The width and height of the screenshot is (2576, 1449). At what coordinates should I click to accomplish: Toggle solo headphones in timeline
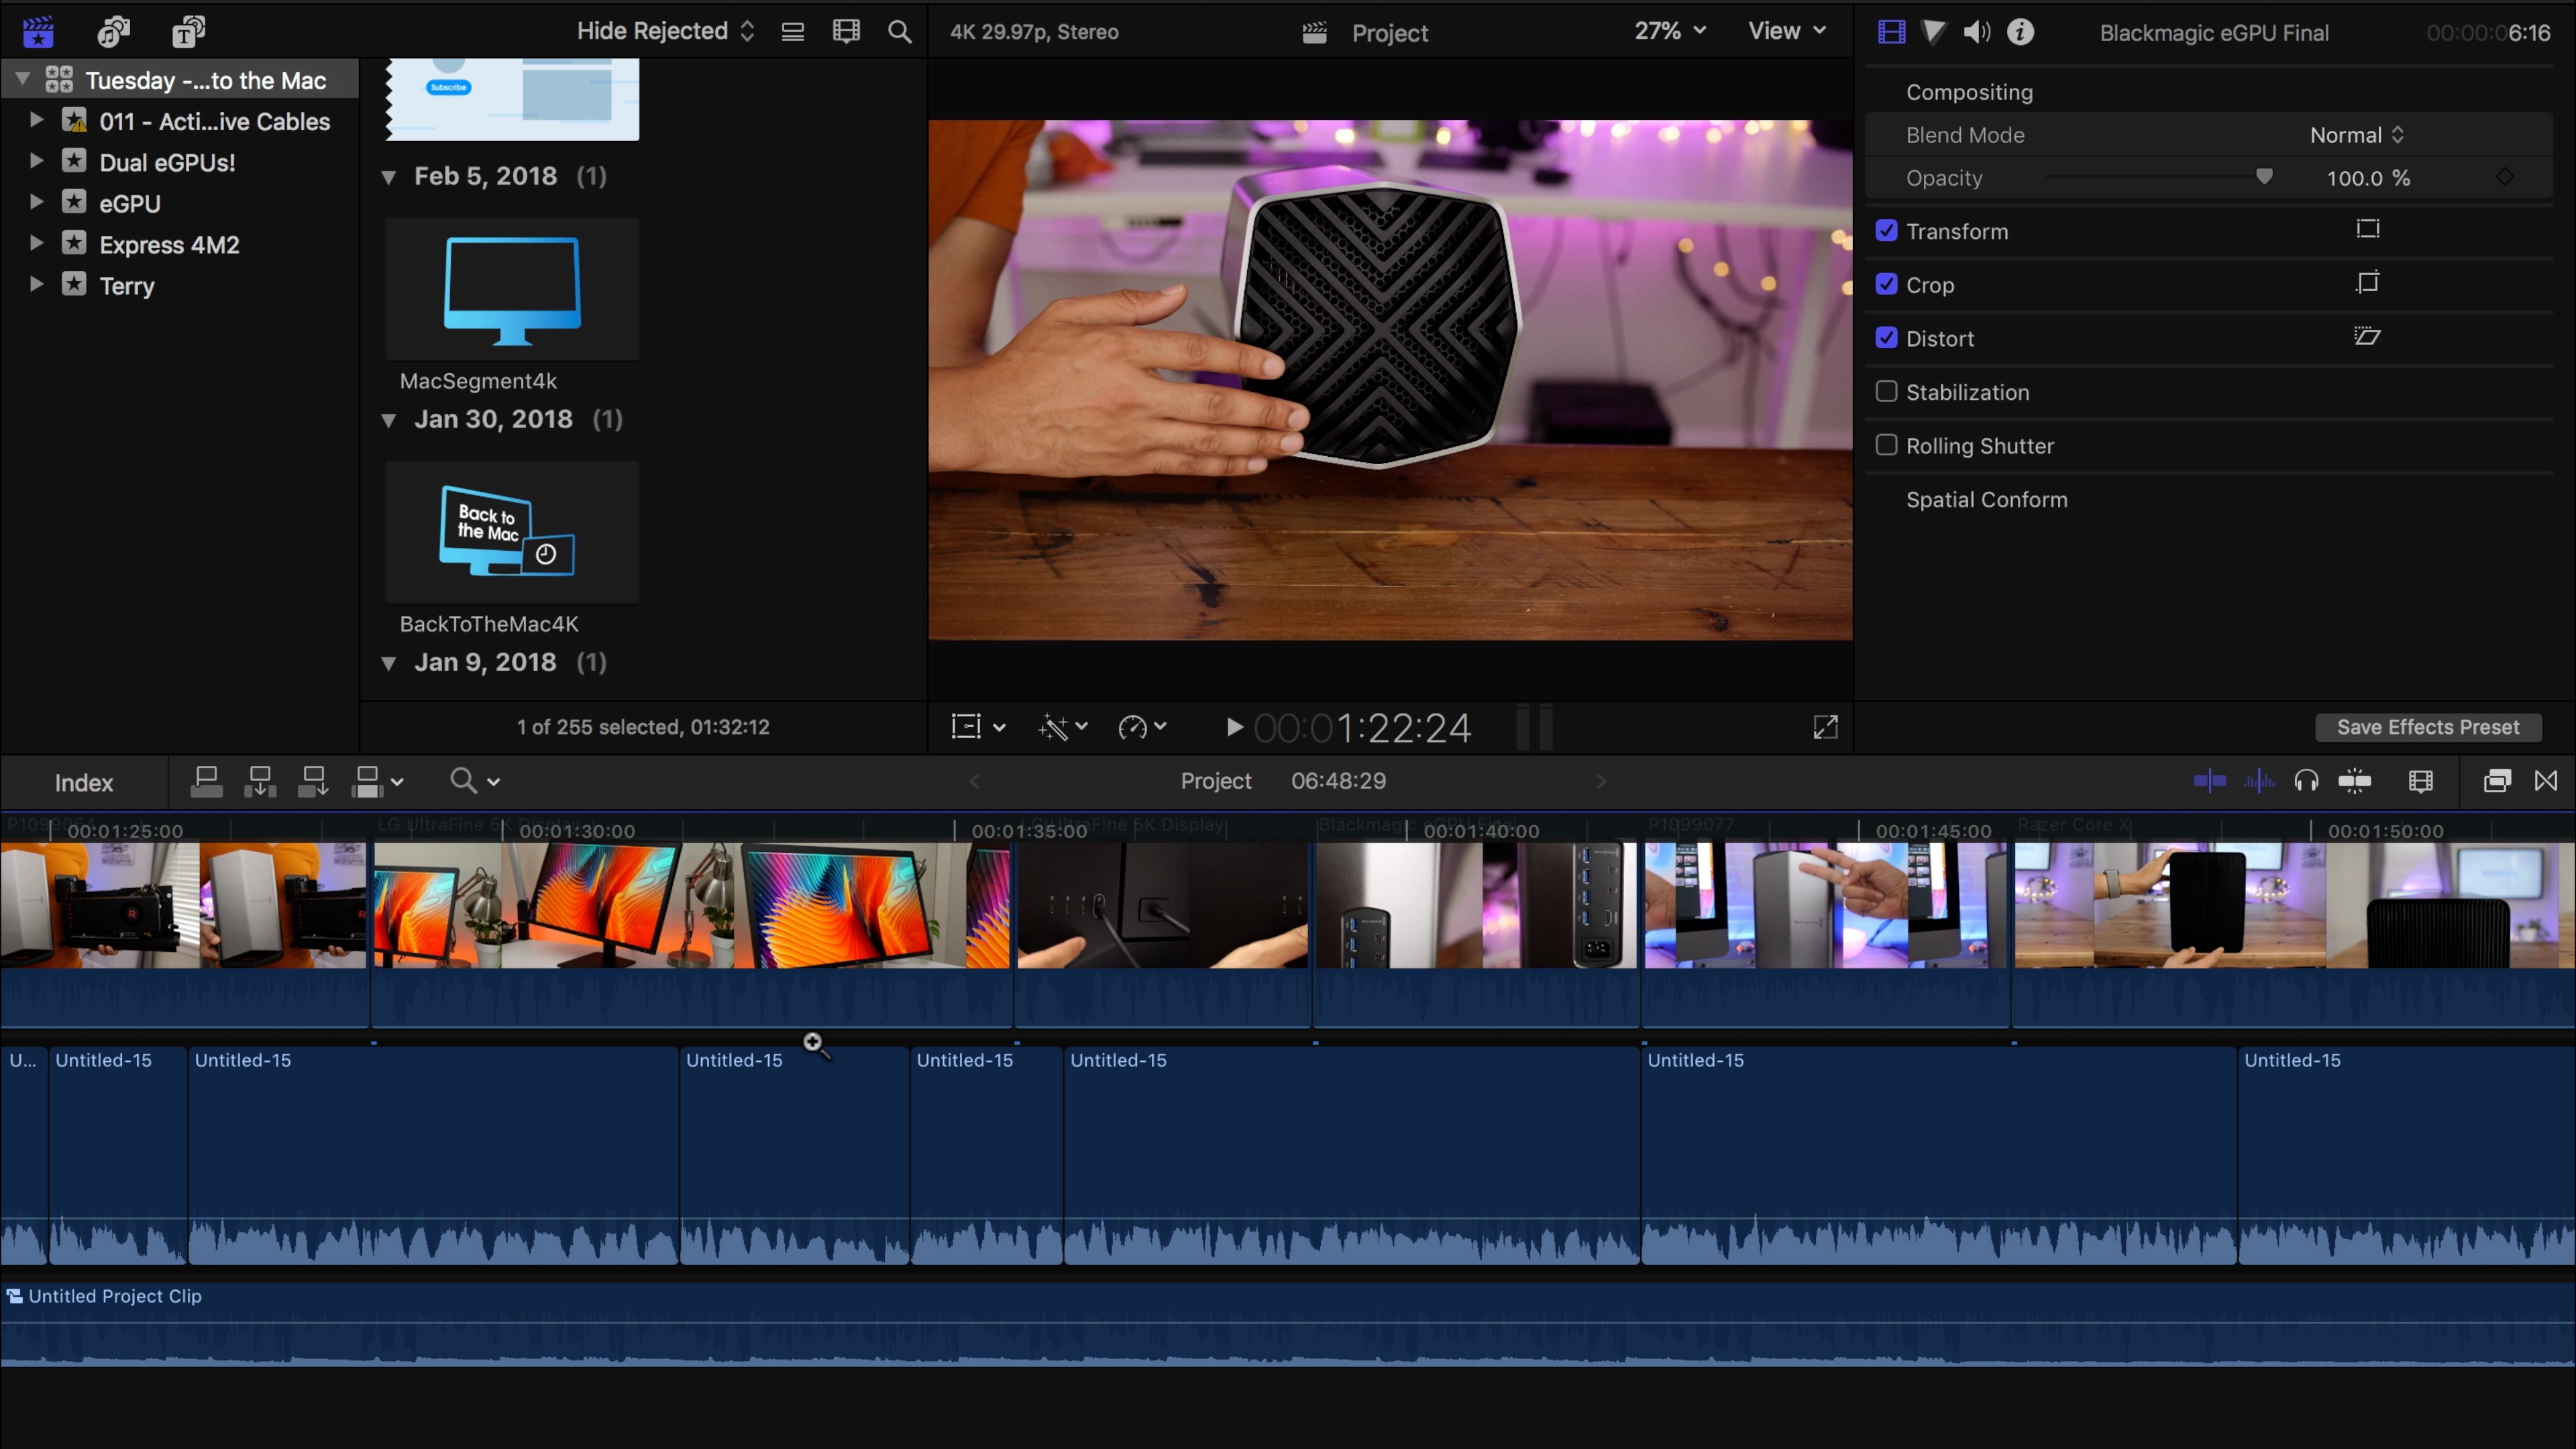2307,781
